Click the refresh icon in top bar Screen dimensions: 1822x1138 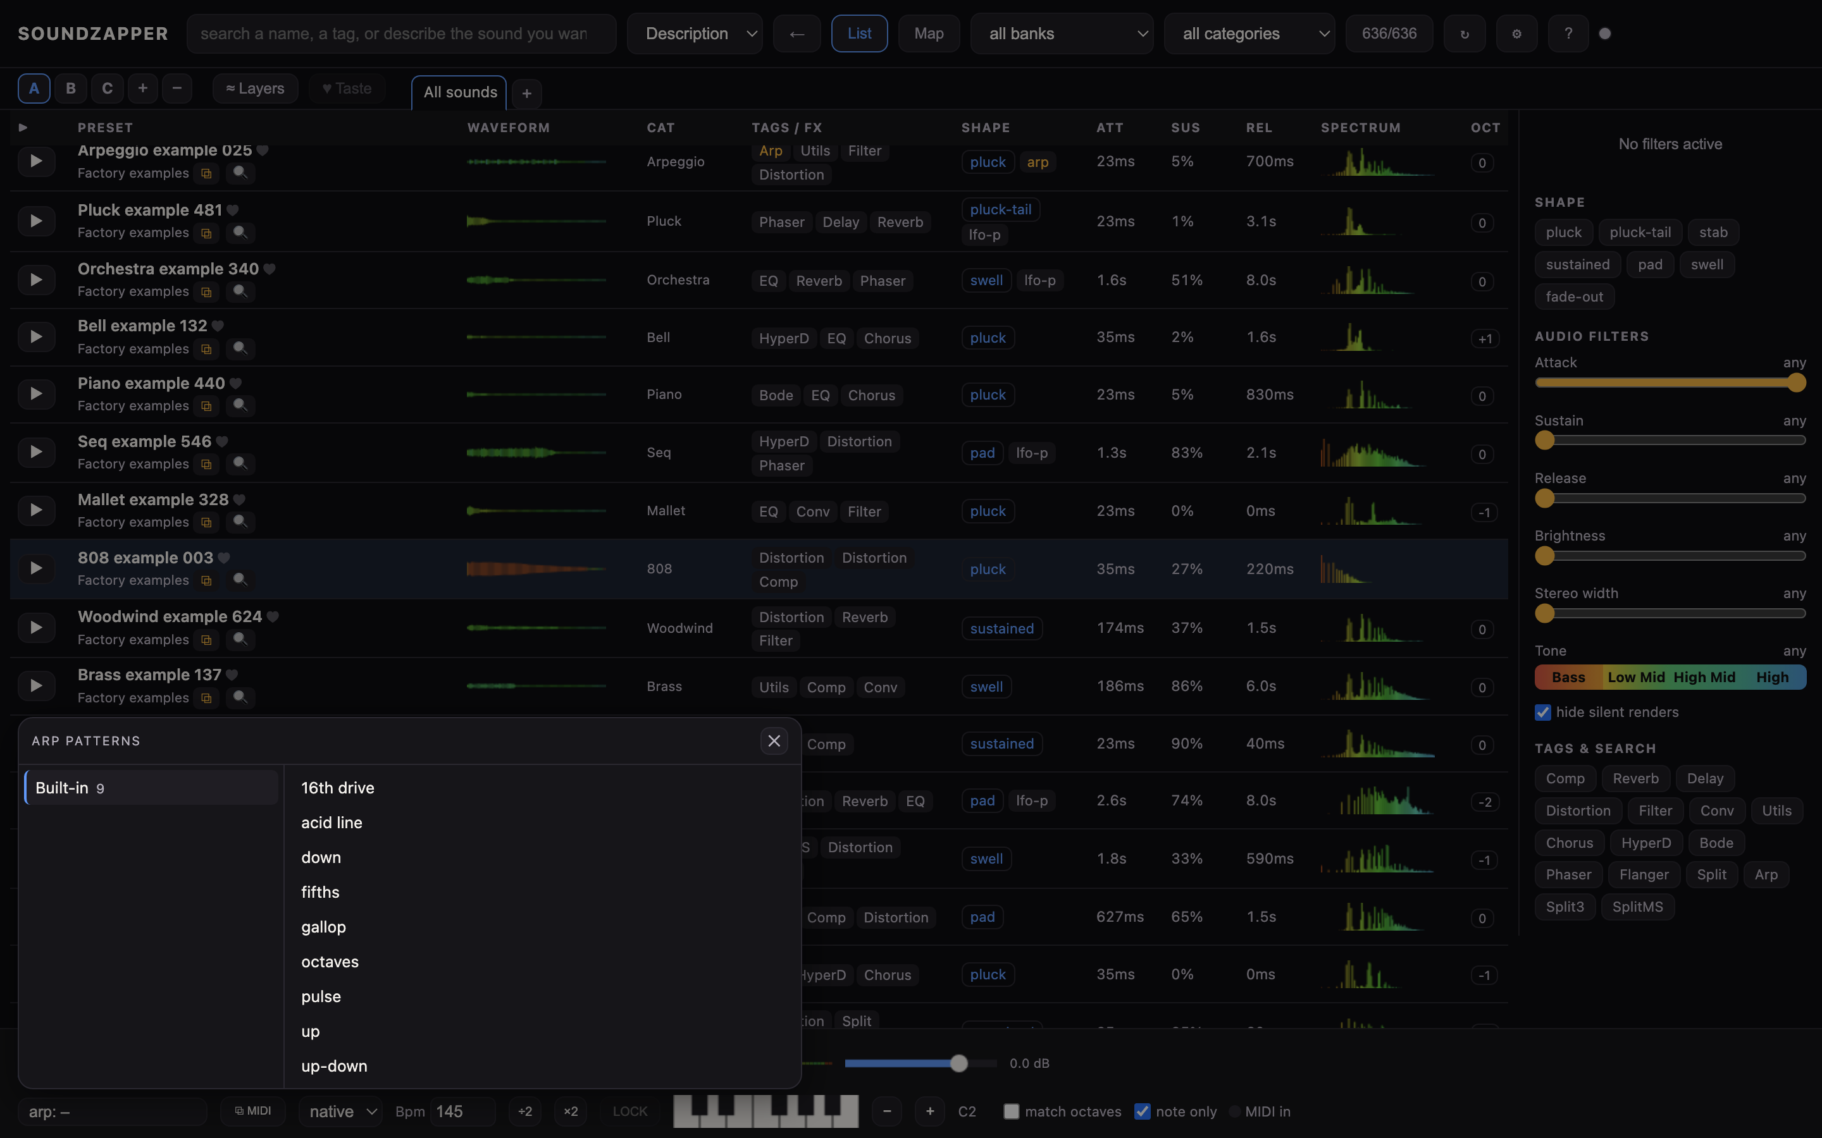coord(1465,34)
